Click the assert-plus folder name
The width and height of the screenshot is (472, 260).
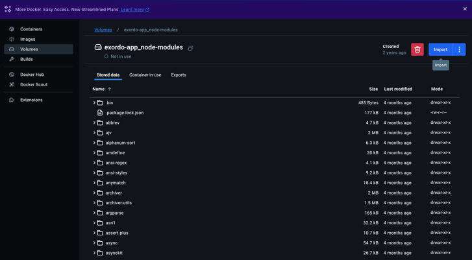(x=117, y=233)
